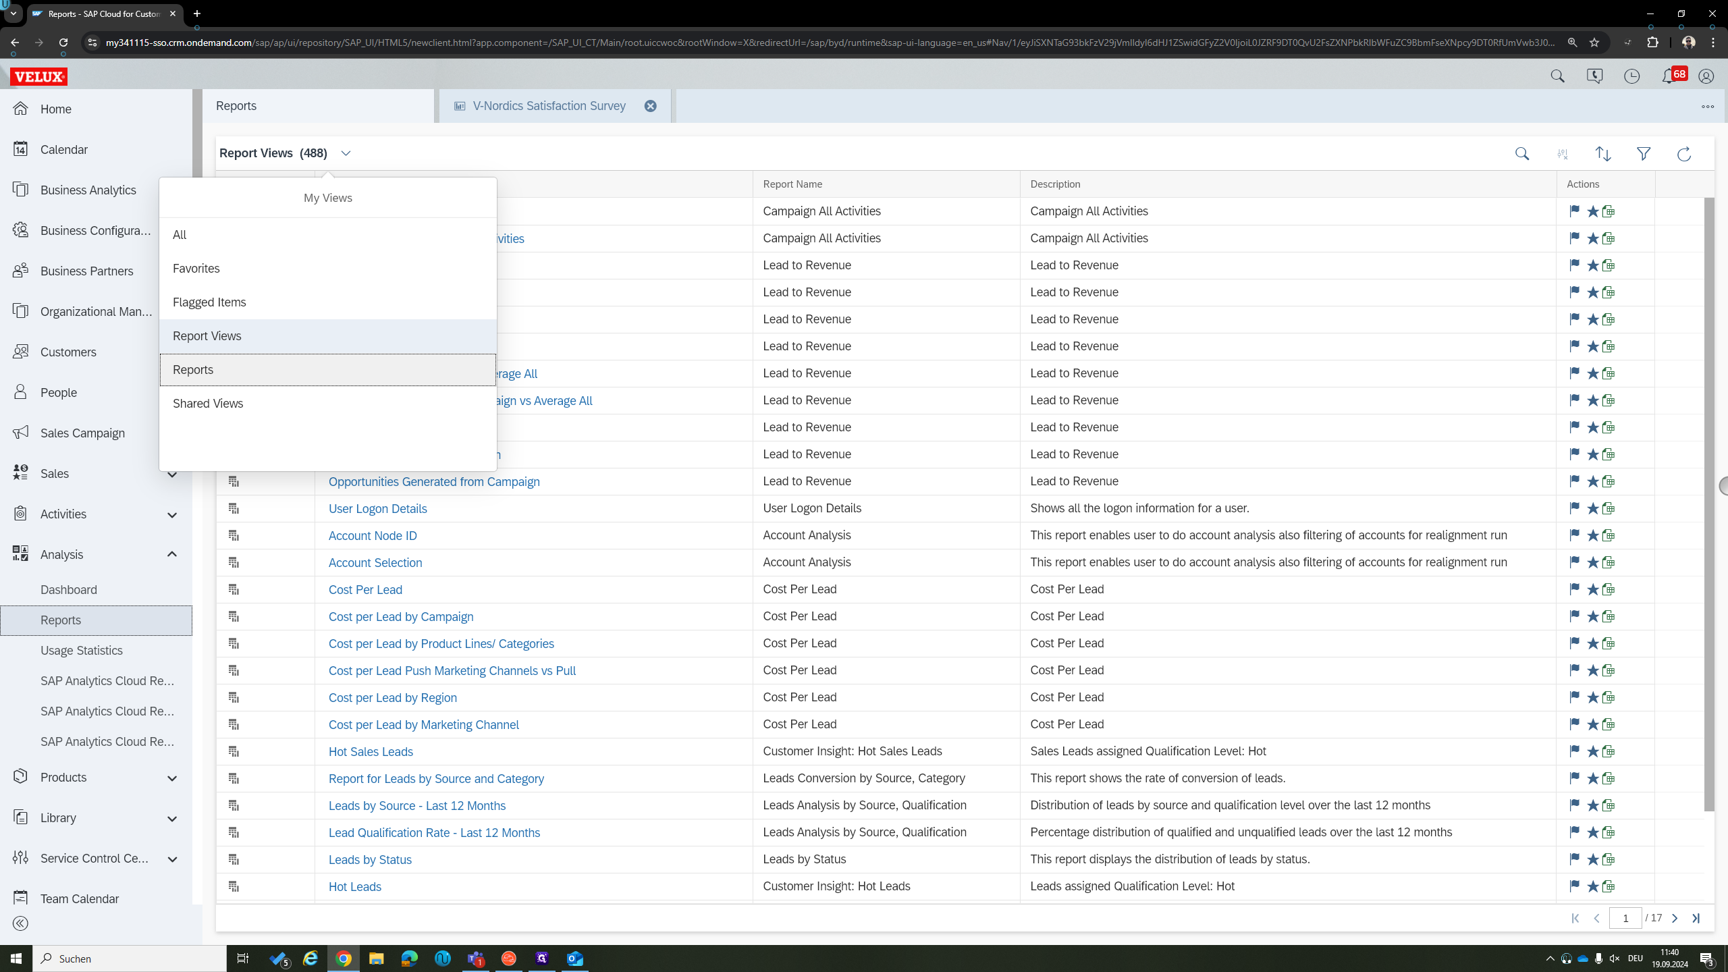Select Flagged Items in My Views menu
1728x972 pixels.
pyautogui.click(x=328, y=302)
